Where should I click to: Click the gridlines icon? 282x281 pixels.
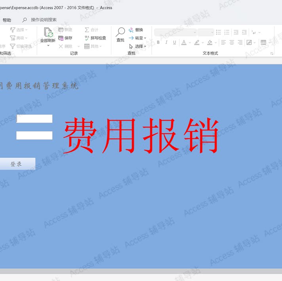pyautogui.click(x=263, y=42)
